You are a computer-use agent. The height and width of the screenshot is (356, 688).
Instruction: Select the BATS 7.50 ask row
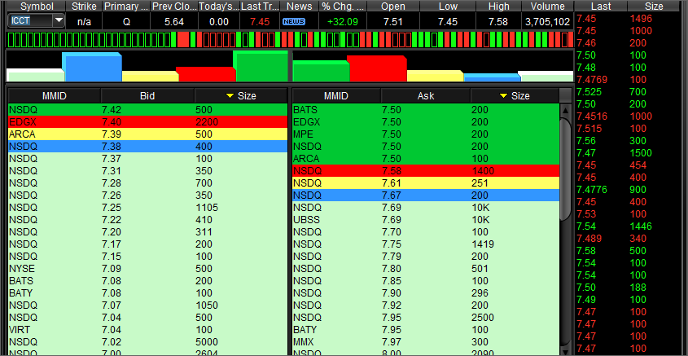(x=426, y=109)
